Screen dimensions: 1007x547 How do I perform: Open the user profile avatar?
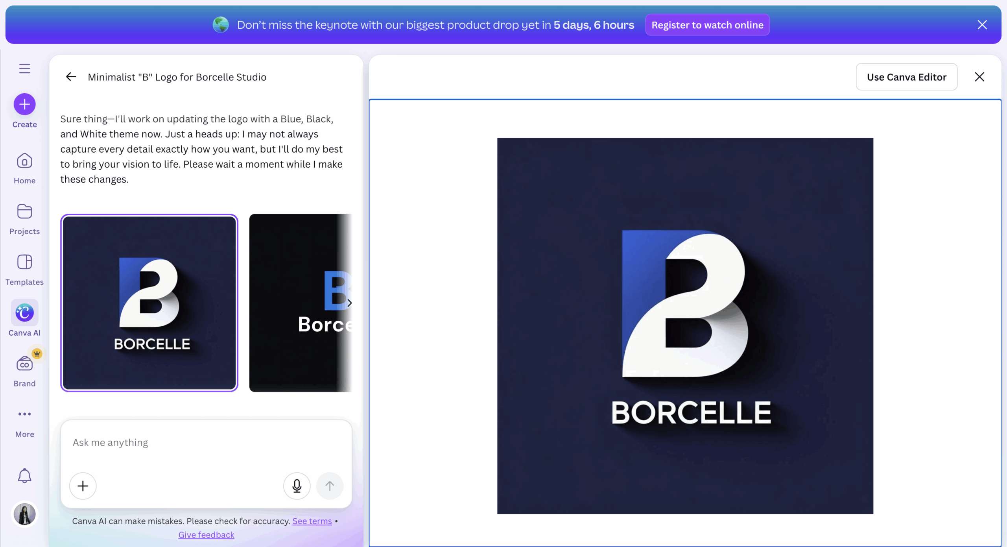point(24,514)
